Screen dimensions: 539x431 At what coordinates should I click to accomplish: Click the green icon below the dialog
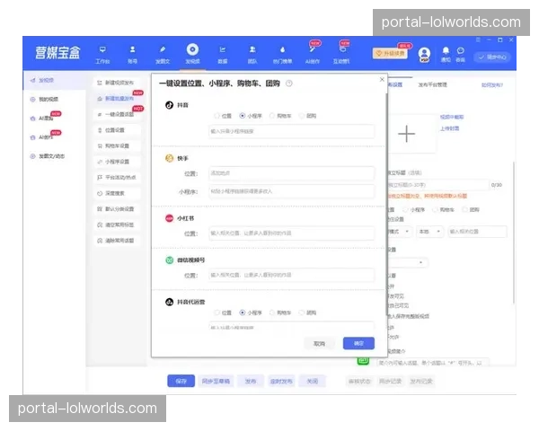[x=363, y=361]
